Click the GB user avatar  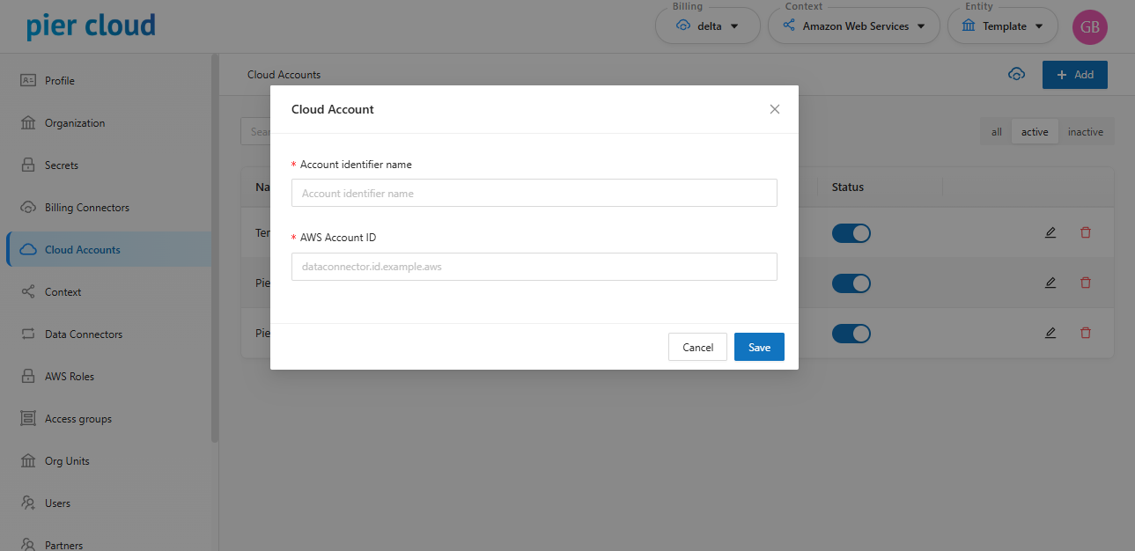pos(1089,26)
